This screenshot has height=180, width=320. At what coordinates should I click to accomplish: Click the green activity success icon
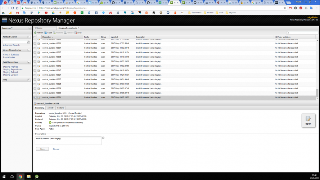point(50,123)
